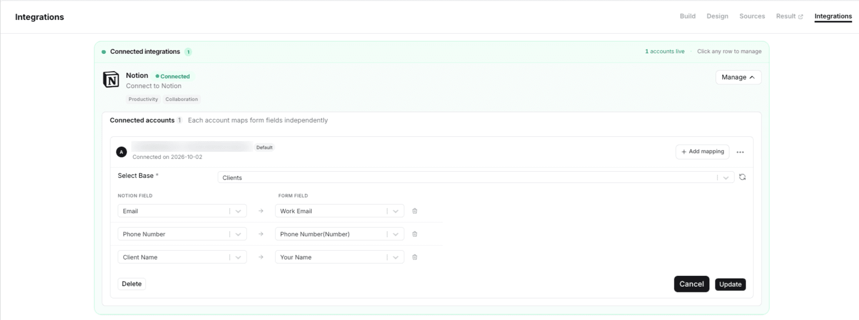This screenshot has width=859, height=320.
Task: Click the account avatar 'A' icon
Action: pos(122,152)
